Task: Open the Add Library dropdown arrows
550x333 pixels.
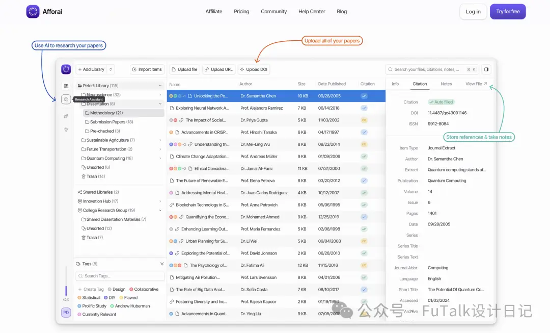Action: (x=111, y=69)
